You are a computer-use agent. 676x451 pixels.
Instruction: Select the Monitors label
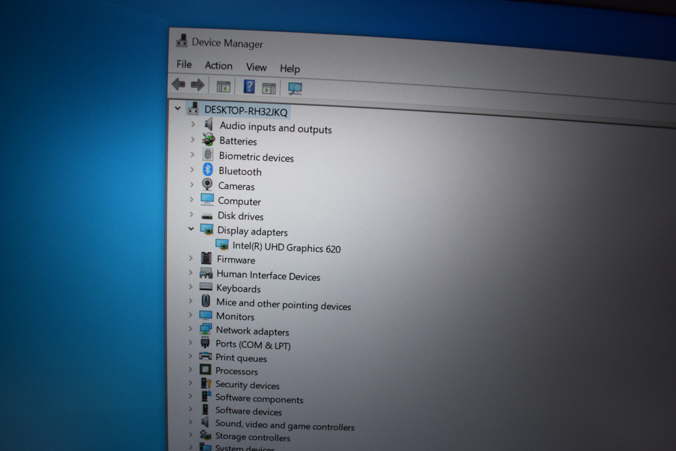click(235, 317)
